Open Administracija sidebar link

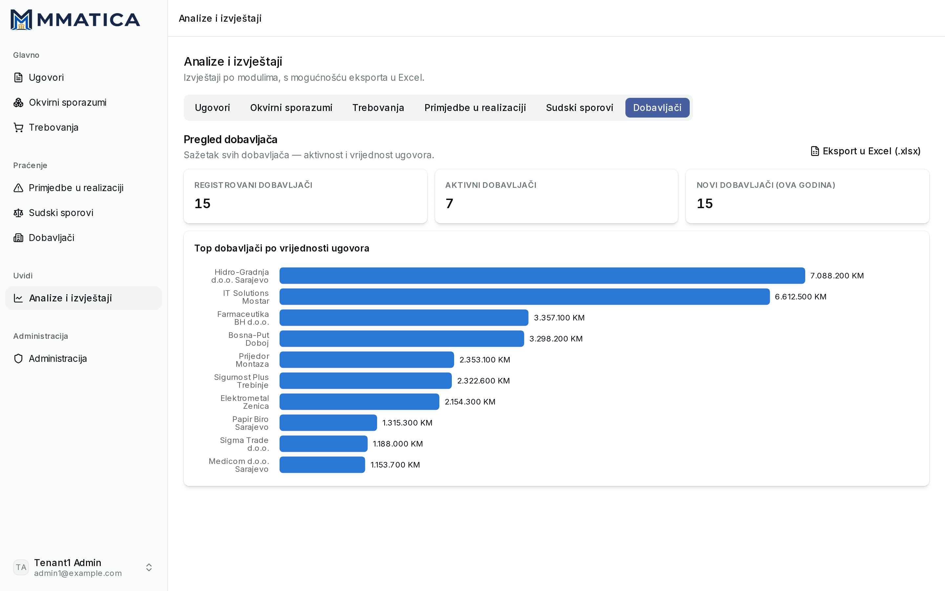pos(84,359)
